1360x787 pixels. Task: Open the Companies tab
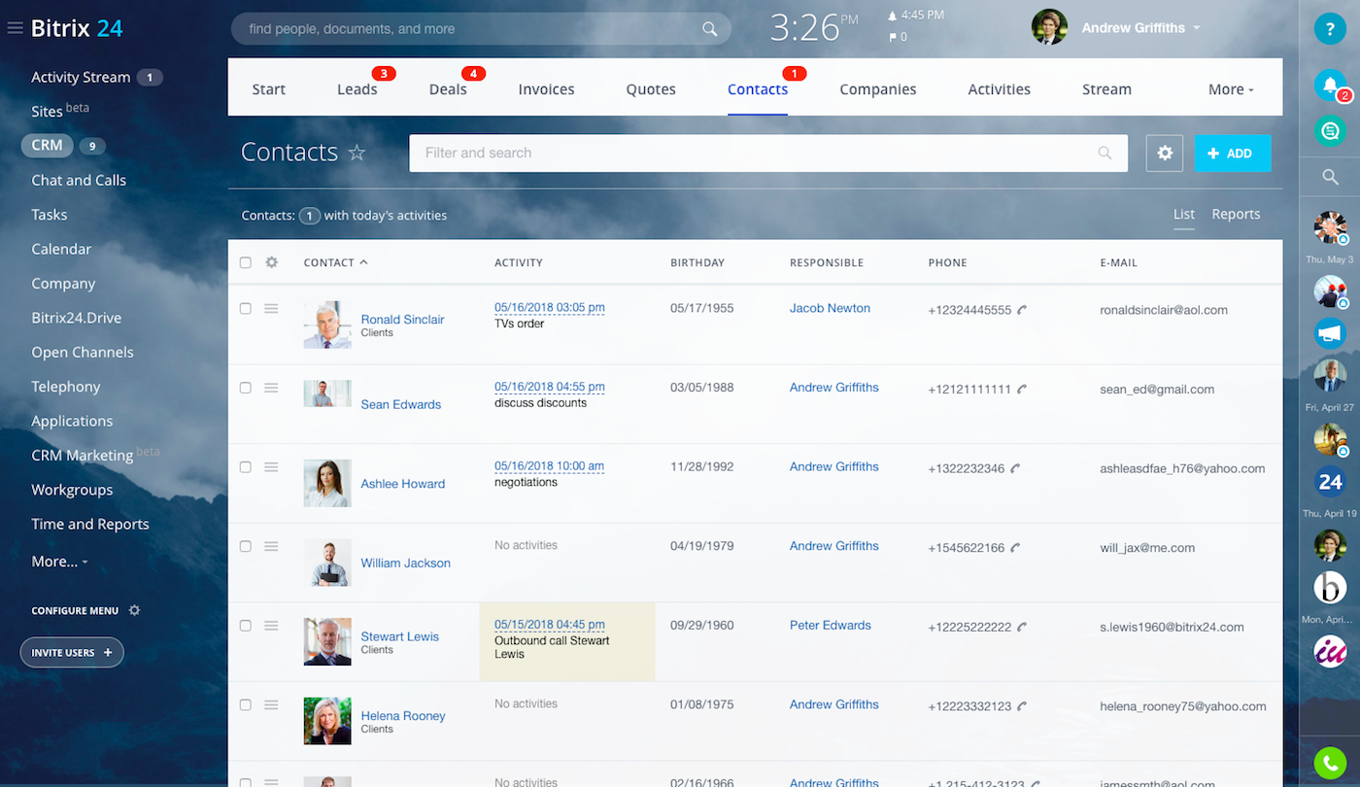pos(877,89)
